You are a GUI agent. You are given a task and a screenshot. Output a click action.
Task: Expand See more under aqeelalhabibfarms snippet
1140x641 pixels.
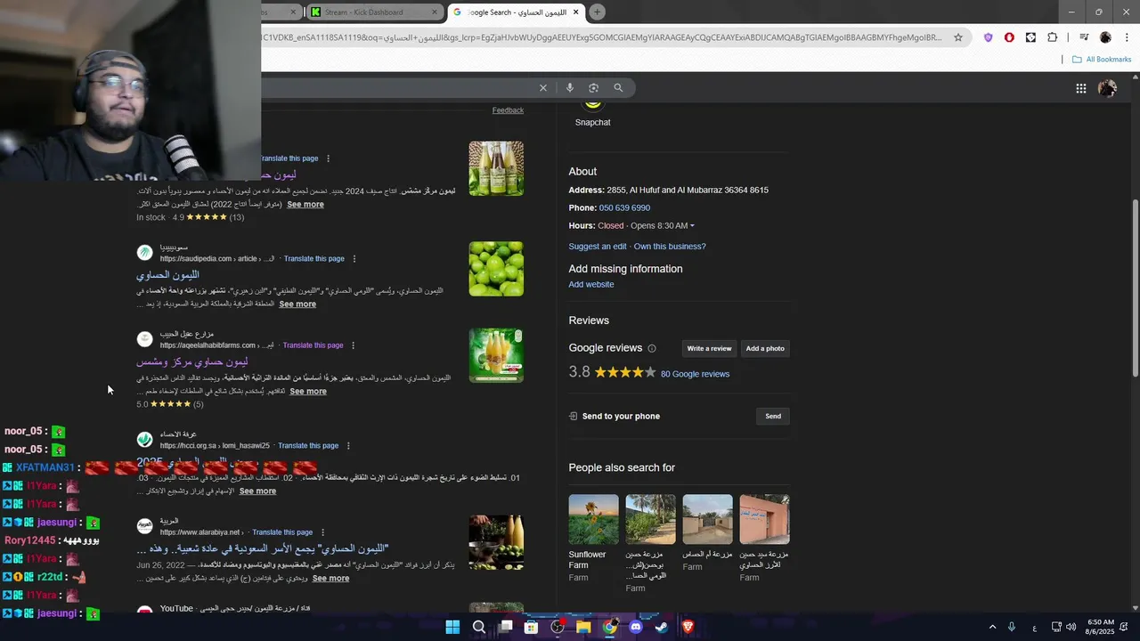308,392
